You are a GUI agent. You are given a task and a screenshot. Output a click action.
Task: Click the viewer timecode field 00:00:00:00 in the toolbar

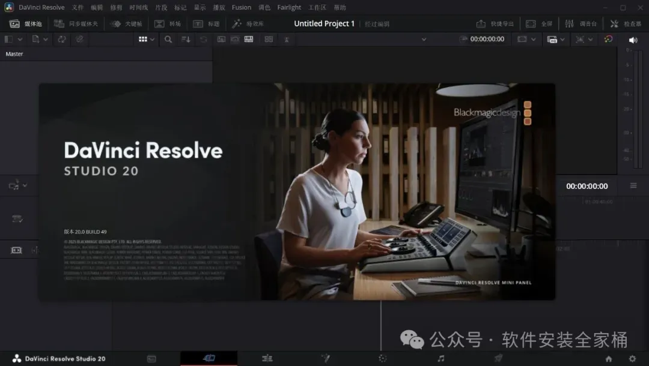pyautogui.click(x=487, y=39)
